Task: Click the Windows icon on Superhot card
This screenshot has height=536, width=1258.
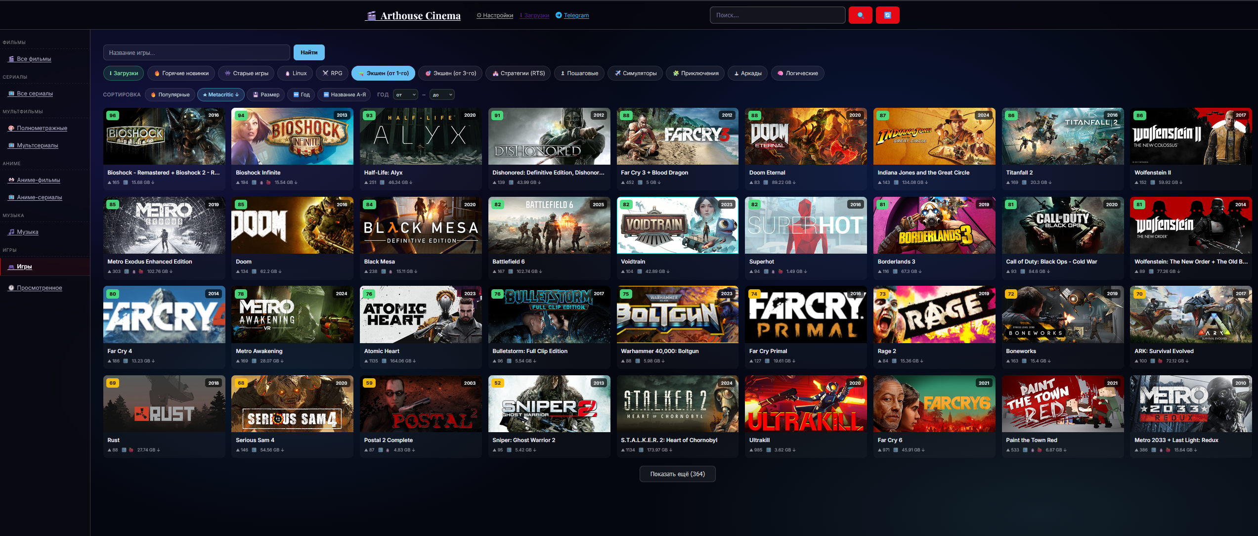Action: point(766,271)
